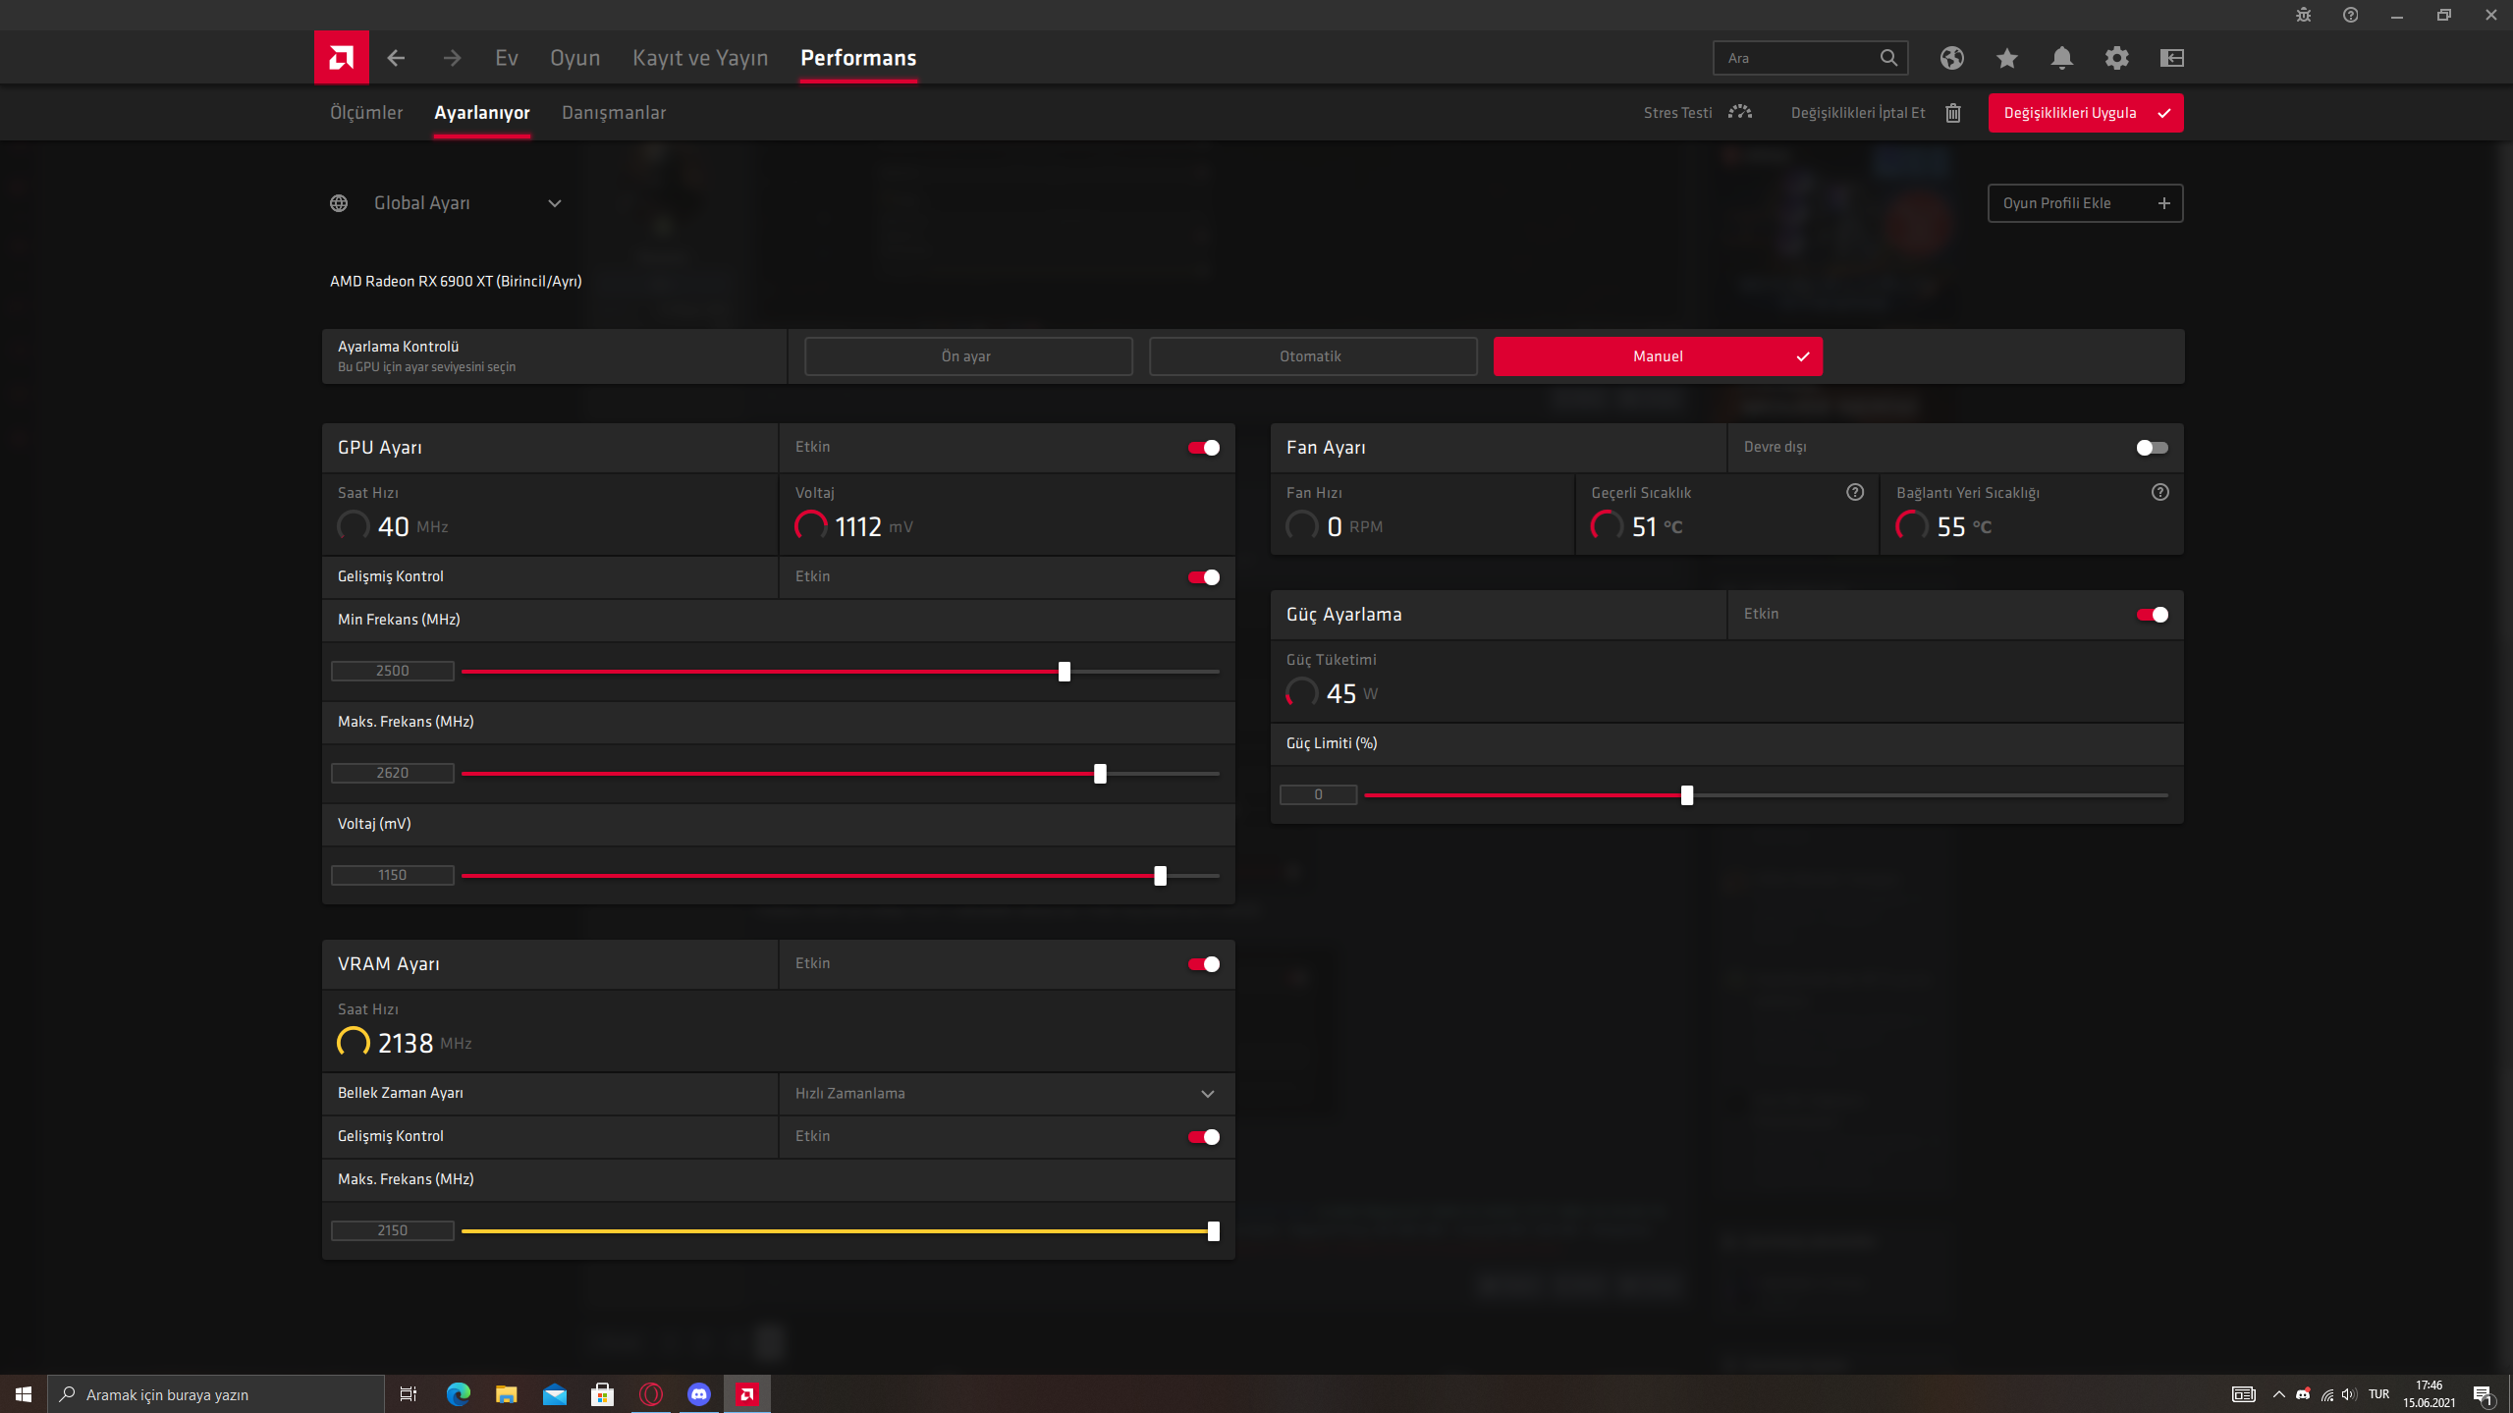Select the Otomatik tuning option
Viewport: 2513px width, 1413px height.
1312,356
